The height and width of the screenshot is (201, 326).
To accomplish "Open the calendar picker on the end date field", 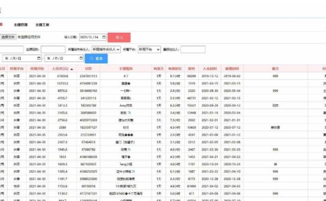I will (81, 59).
